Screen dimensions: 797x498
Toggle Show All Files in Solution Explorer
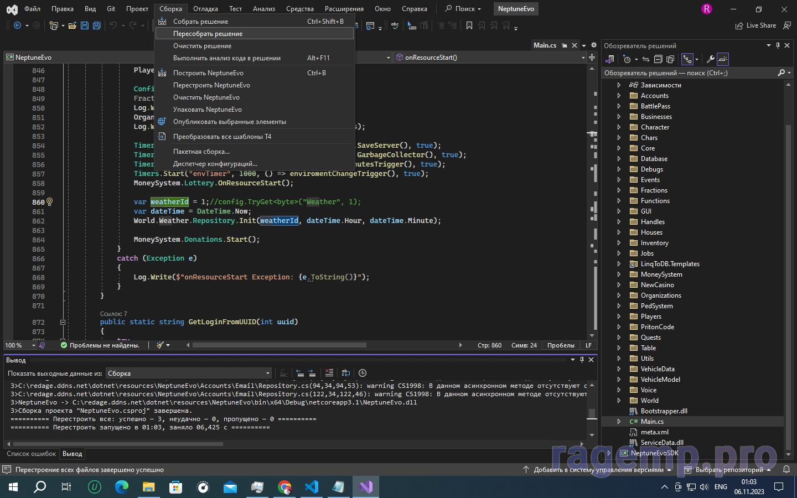tap(670, 59)
